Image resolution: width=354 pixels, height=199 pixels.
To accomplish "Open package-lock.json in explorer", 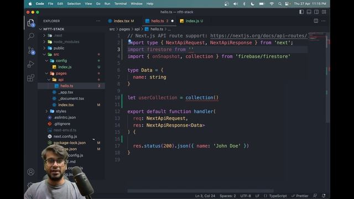I will tap(71, 143).
